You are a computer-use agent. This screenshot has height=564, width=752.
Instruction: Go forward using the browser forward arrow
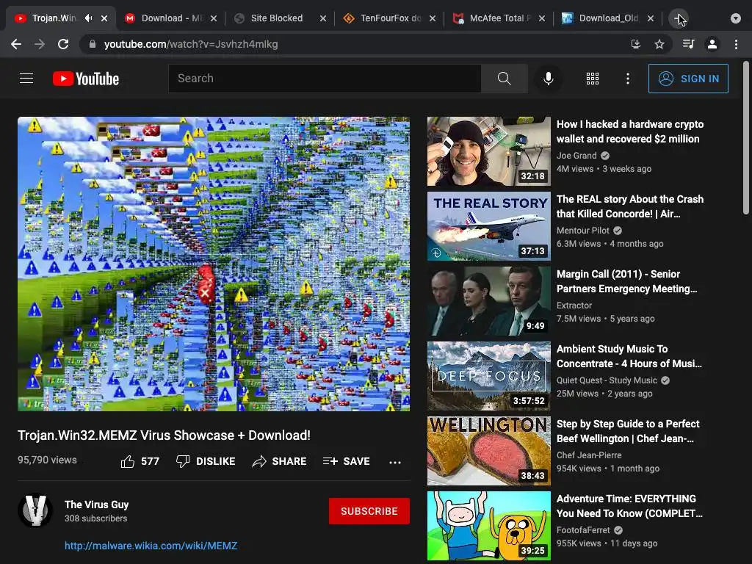click(x=40, y=44)
